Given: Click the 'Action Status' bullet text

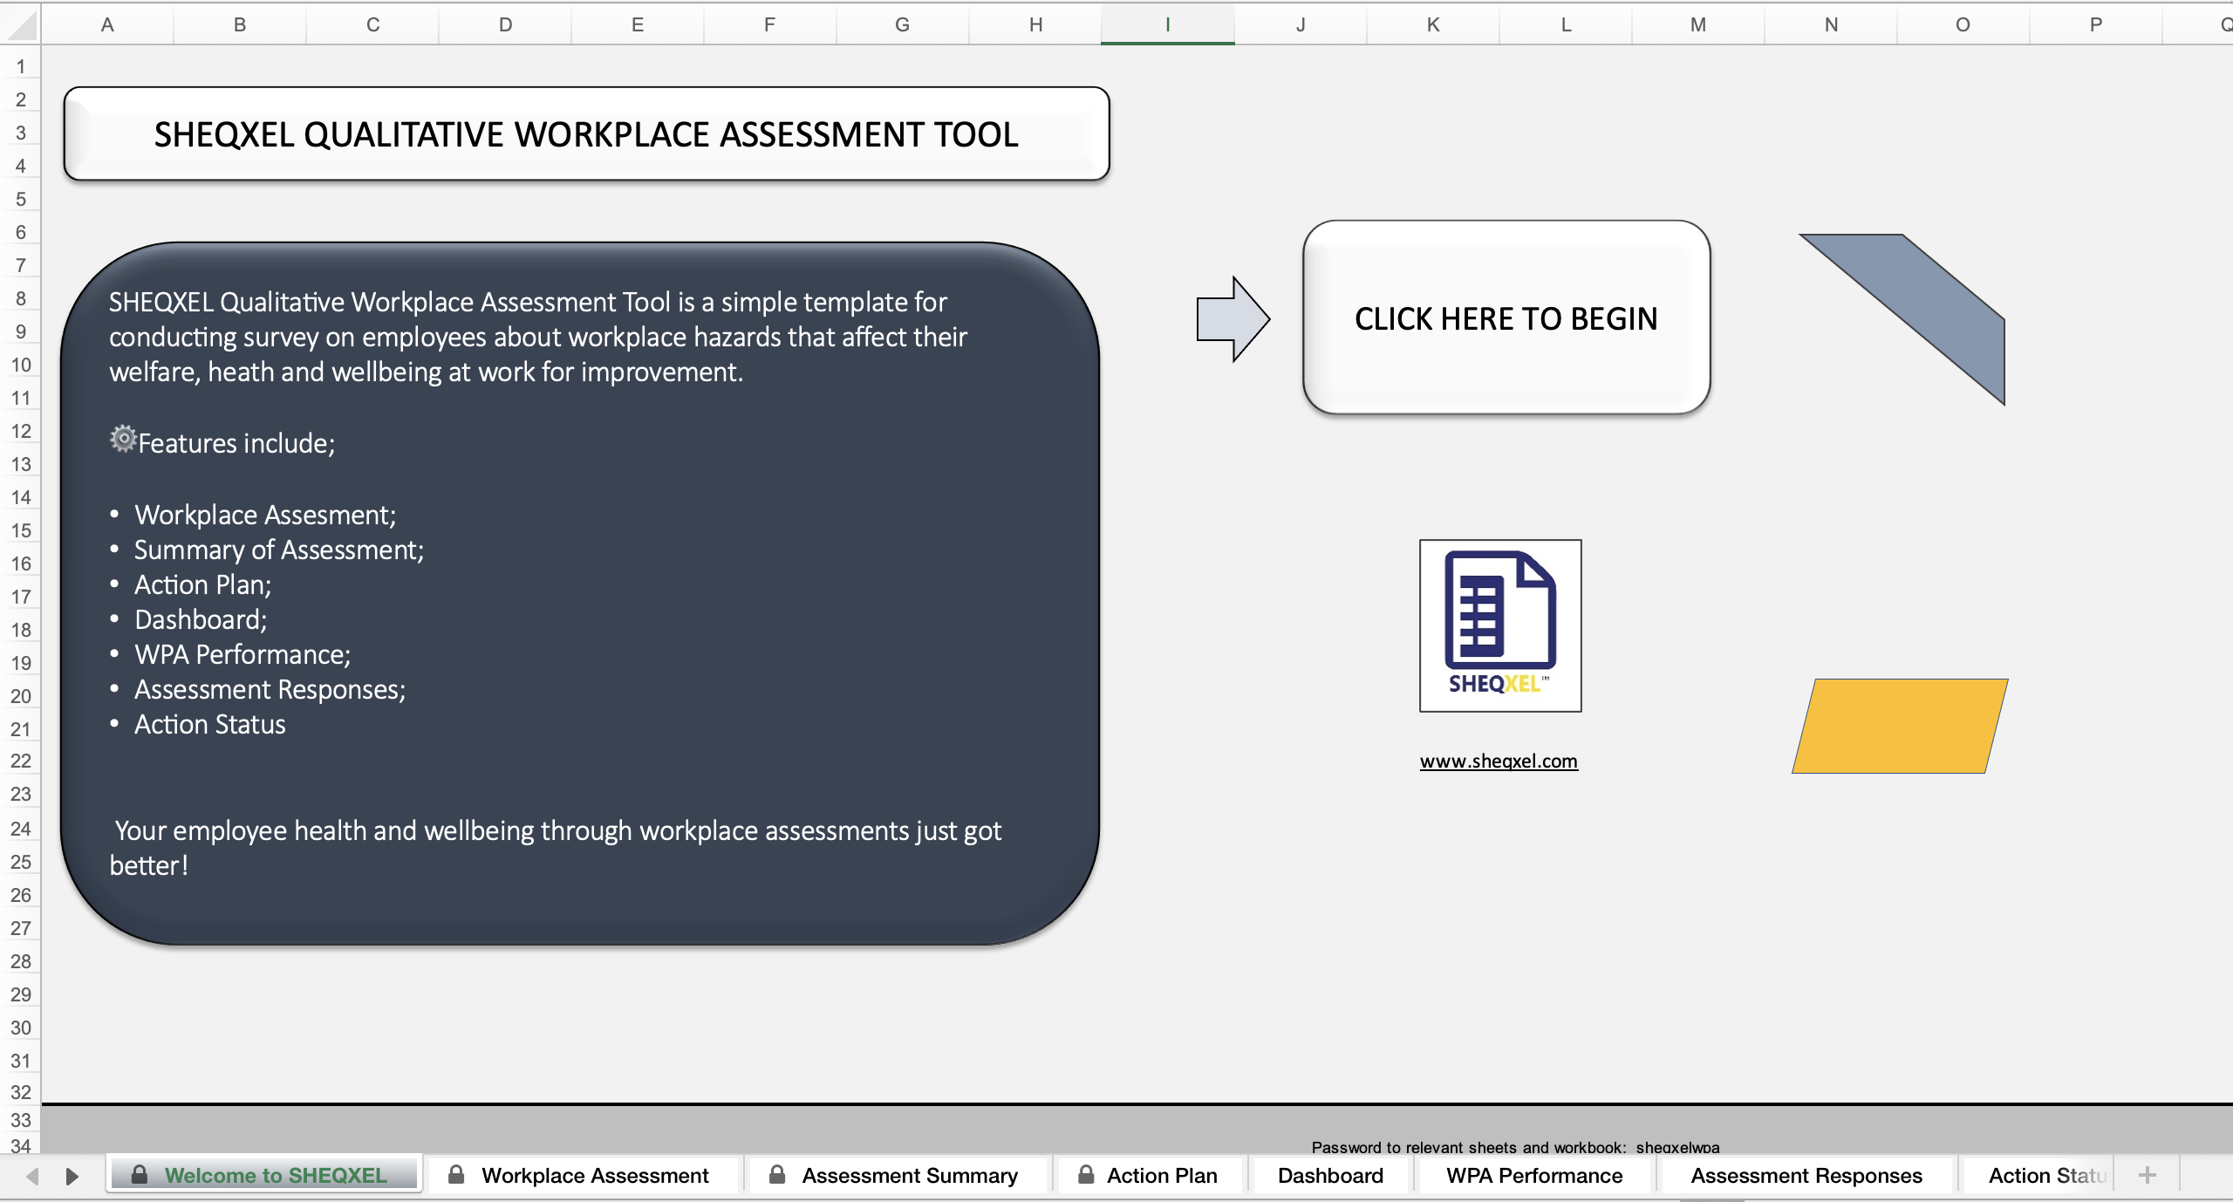Looking at the screenshot, I should (209, 724).
